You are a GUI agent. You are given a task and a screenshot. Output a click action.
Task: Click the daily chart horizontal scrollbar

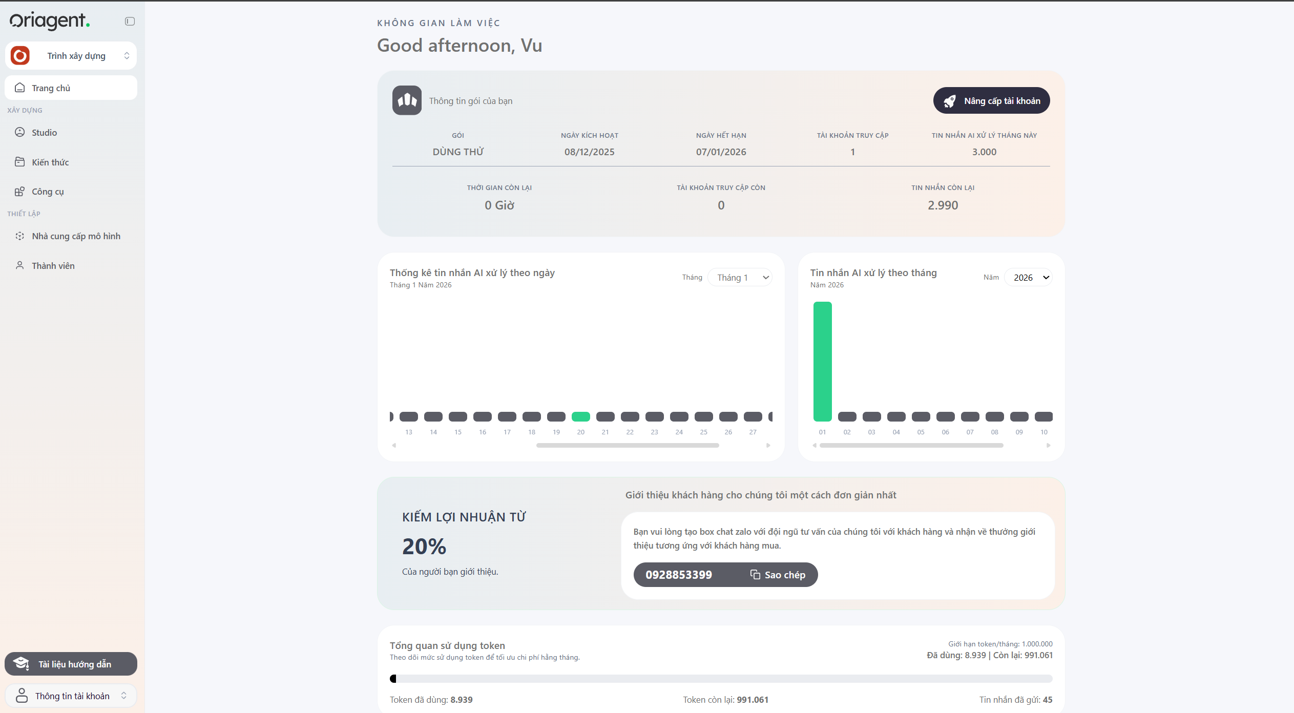(x=627, y=446)
